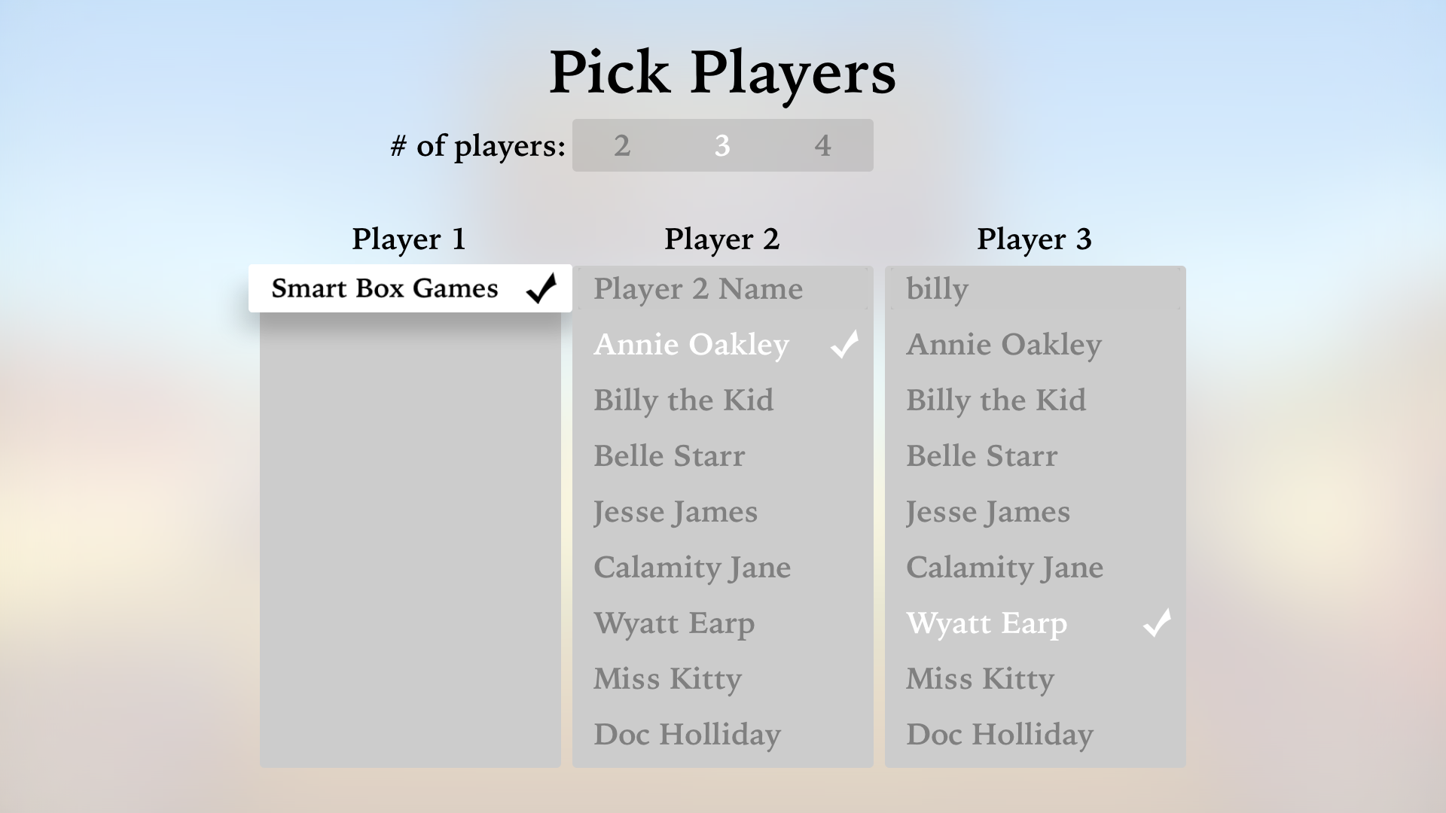Click the checkmark next to Annie Oakley

pos(843,344)
